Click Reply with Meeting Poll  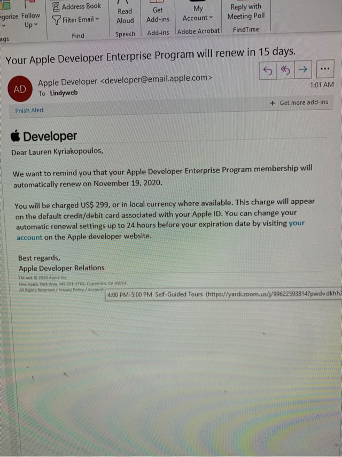tap(246, 12)
